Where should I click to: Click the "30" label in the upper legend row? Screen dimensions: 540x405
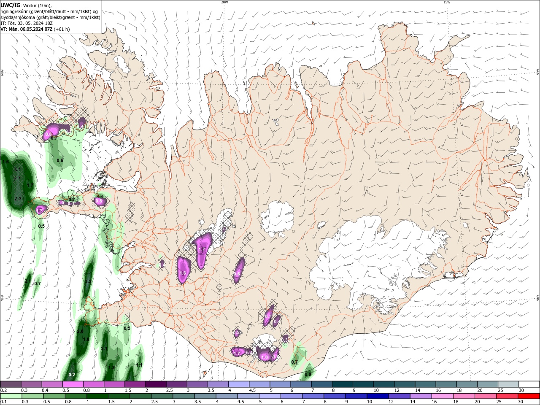click(x=521, y=390)
